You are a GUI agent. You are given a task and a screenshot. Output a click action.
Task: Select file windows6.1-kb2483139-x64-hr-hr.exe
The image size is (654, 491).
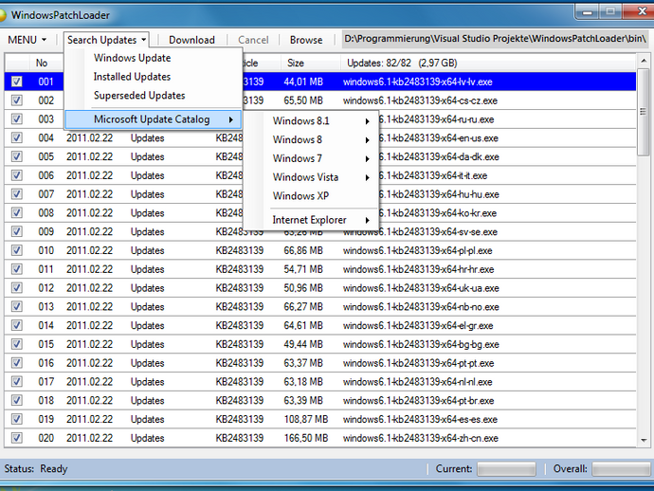tap(418, 269)
